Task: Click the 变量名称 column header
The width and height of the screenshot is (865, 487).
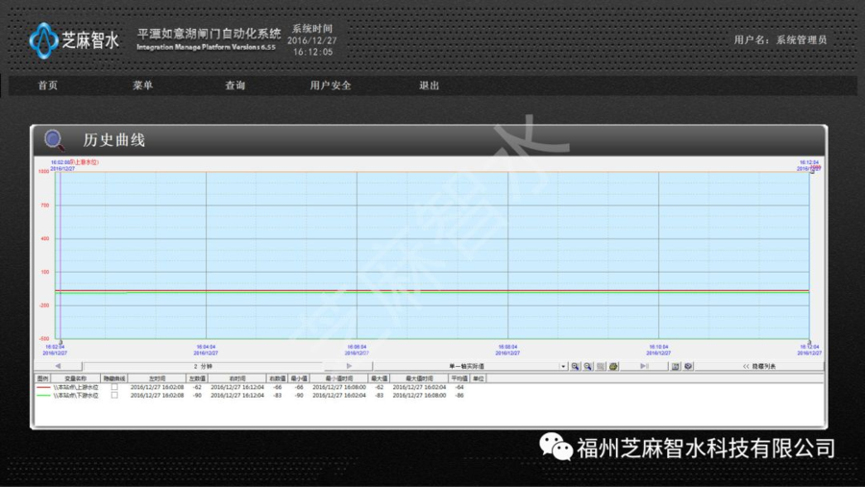Action: click(76, 378)
